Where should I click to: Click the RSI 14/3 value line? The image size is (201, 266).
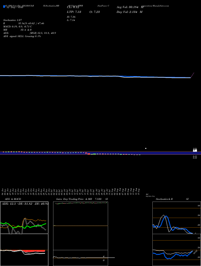pos(24,23)
